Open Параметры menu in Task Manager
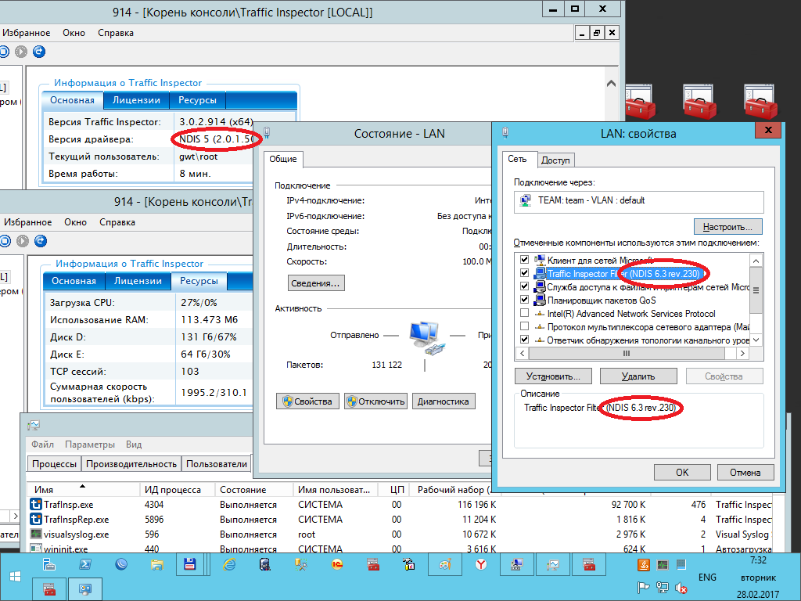 click(90, 444)
